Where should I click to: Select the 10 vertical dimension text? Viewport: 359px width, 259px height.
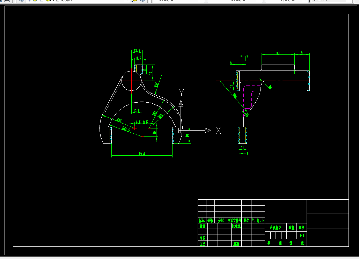coord(155,132)
